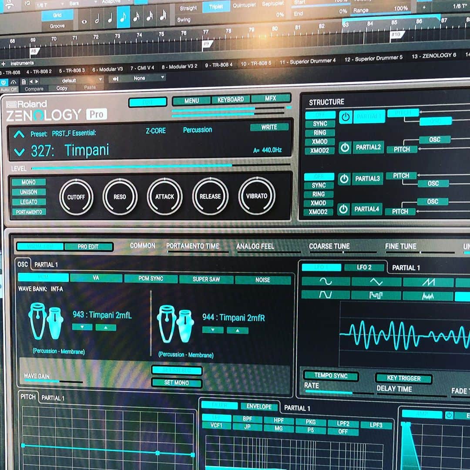Viewport: 470px width, 470px height.
Task: Open the 1/8 T quantize dropdown
Action: pyautogui.click(x=50, y=5)
